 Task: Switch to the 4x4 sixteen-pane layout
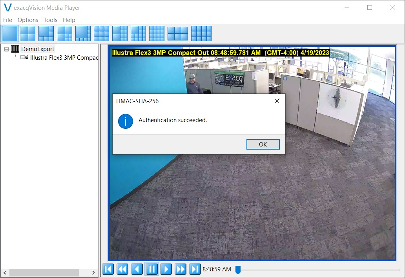(157, 34)
